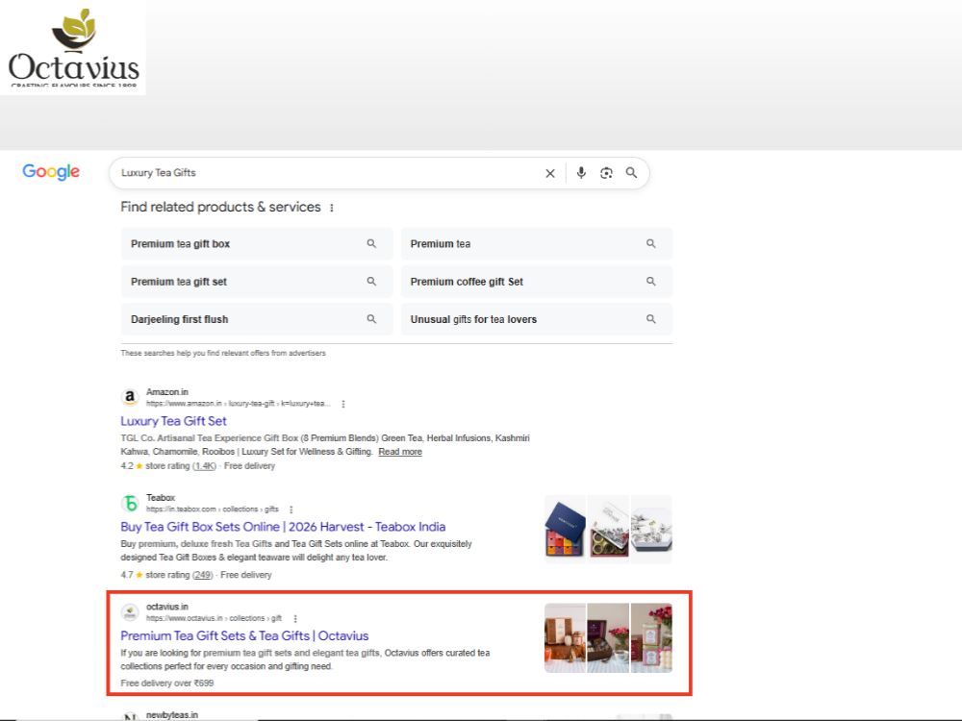Choose Unusual gifts for tea lovers suggestion

click(537, 319)
